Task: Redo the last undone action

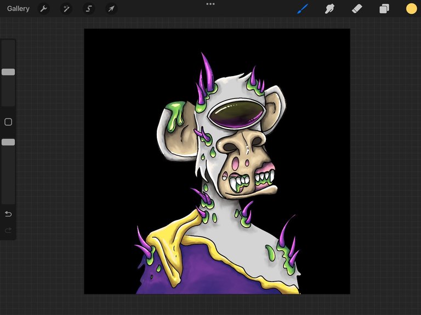Action: coord(8,230)
